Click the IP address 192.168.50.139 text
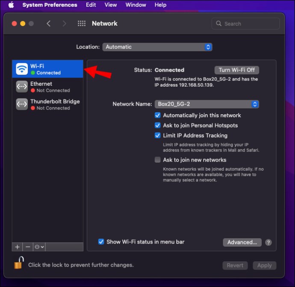Screen dimensions: 295x287 click(196, 85)
